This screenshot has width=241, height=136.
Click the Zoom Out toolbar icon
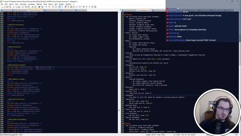49,7
